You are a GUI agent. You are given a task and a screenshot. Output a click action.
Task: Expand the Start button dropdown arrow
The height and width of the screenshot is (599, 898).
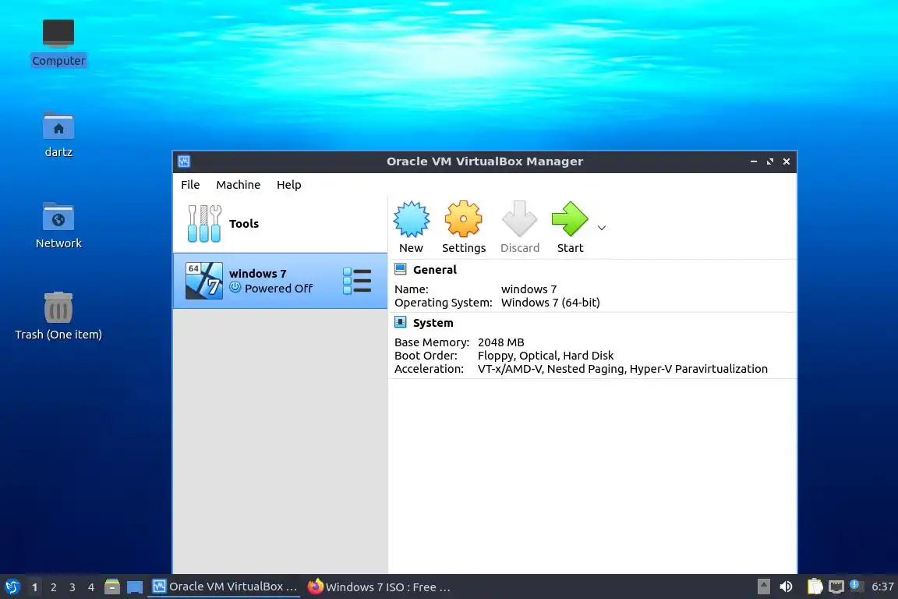click(601, 228)
